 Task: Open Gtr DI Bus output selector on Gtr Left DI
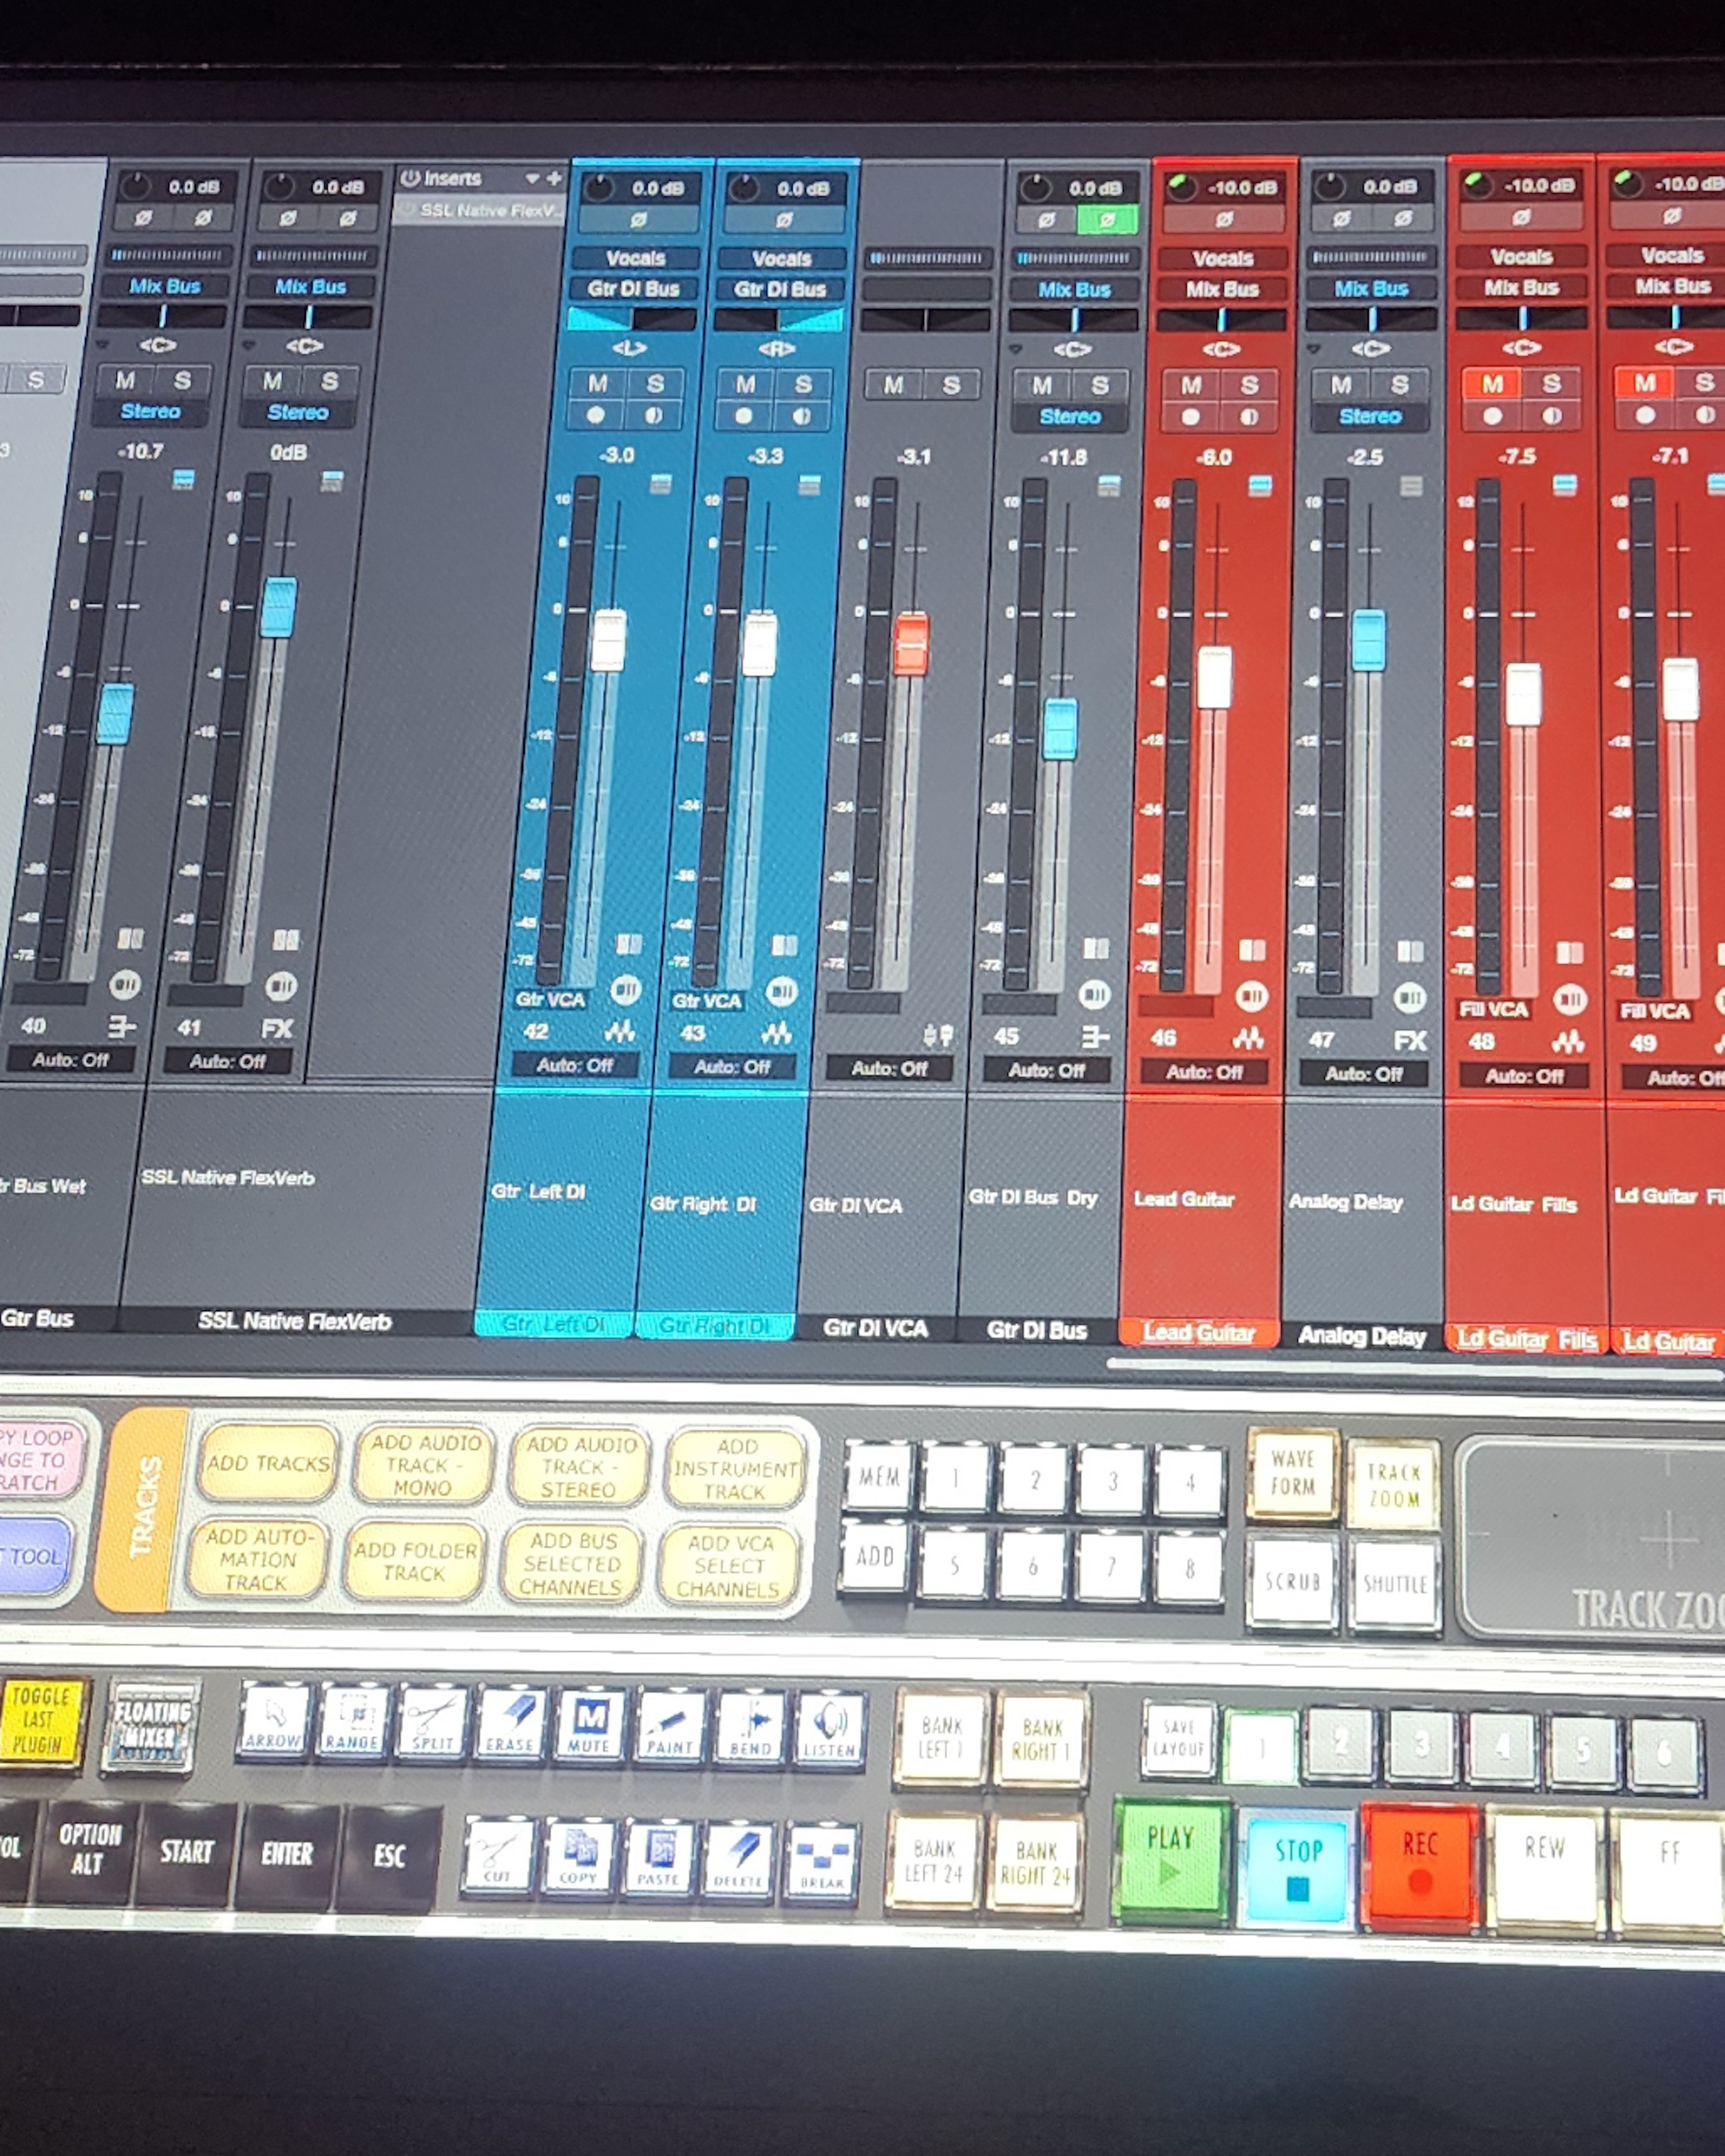(634, 289)
